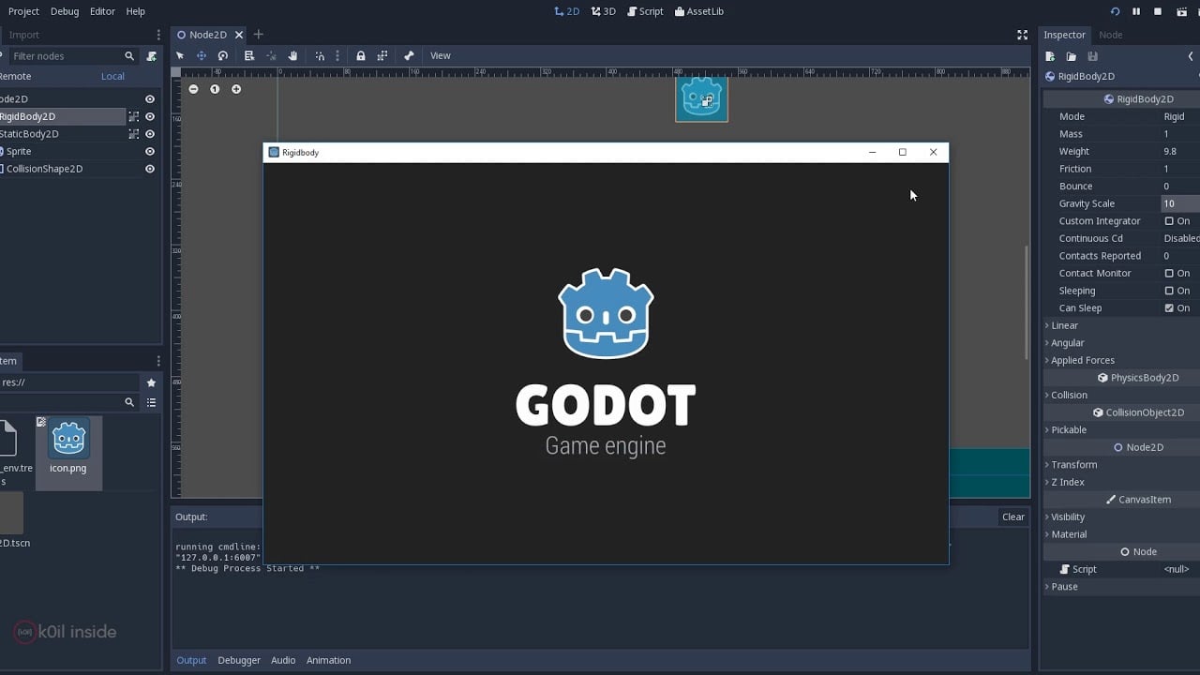Activate the Move Mode tool

201,56
